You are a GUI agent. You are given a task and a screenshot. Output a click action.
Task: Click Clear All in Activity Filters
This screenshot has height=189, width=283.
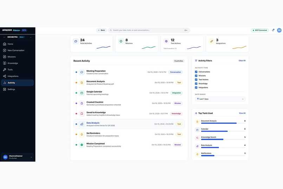242,61
